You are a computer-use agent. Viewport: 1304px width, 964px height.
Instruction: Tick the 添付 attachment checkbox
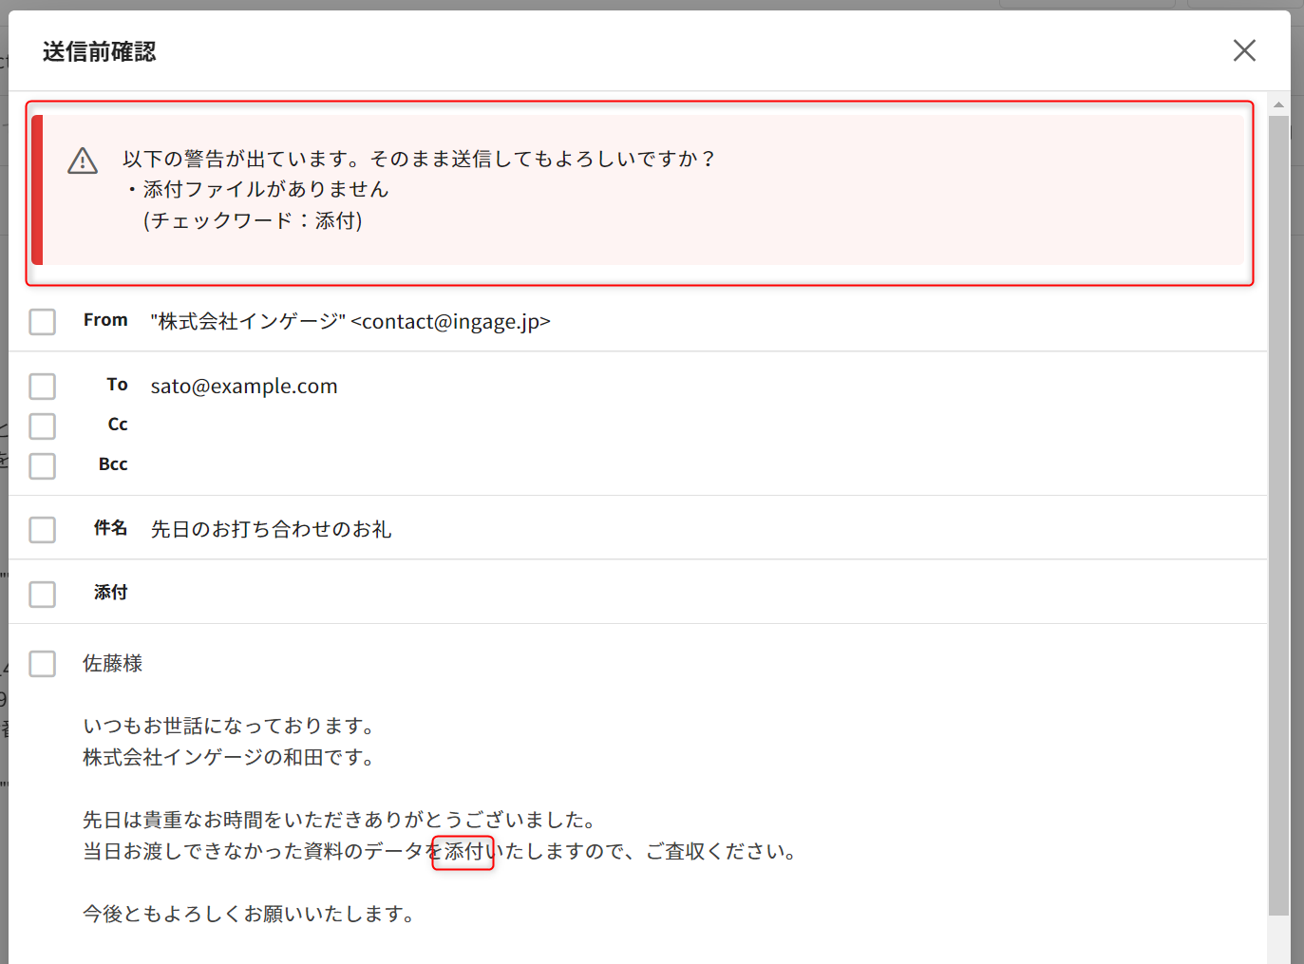tap(43, 595)
